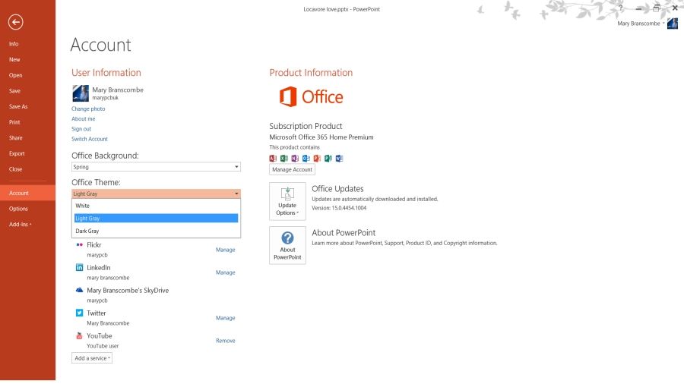The width and height of the screenshot is (684, 384).
Task: Click the OneNote product icon
Action: [x=295, y=159]
